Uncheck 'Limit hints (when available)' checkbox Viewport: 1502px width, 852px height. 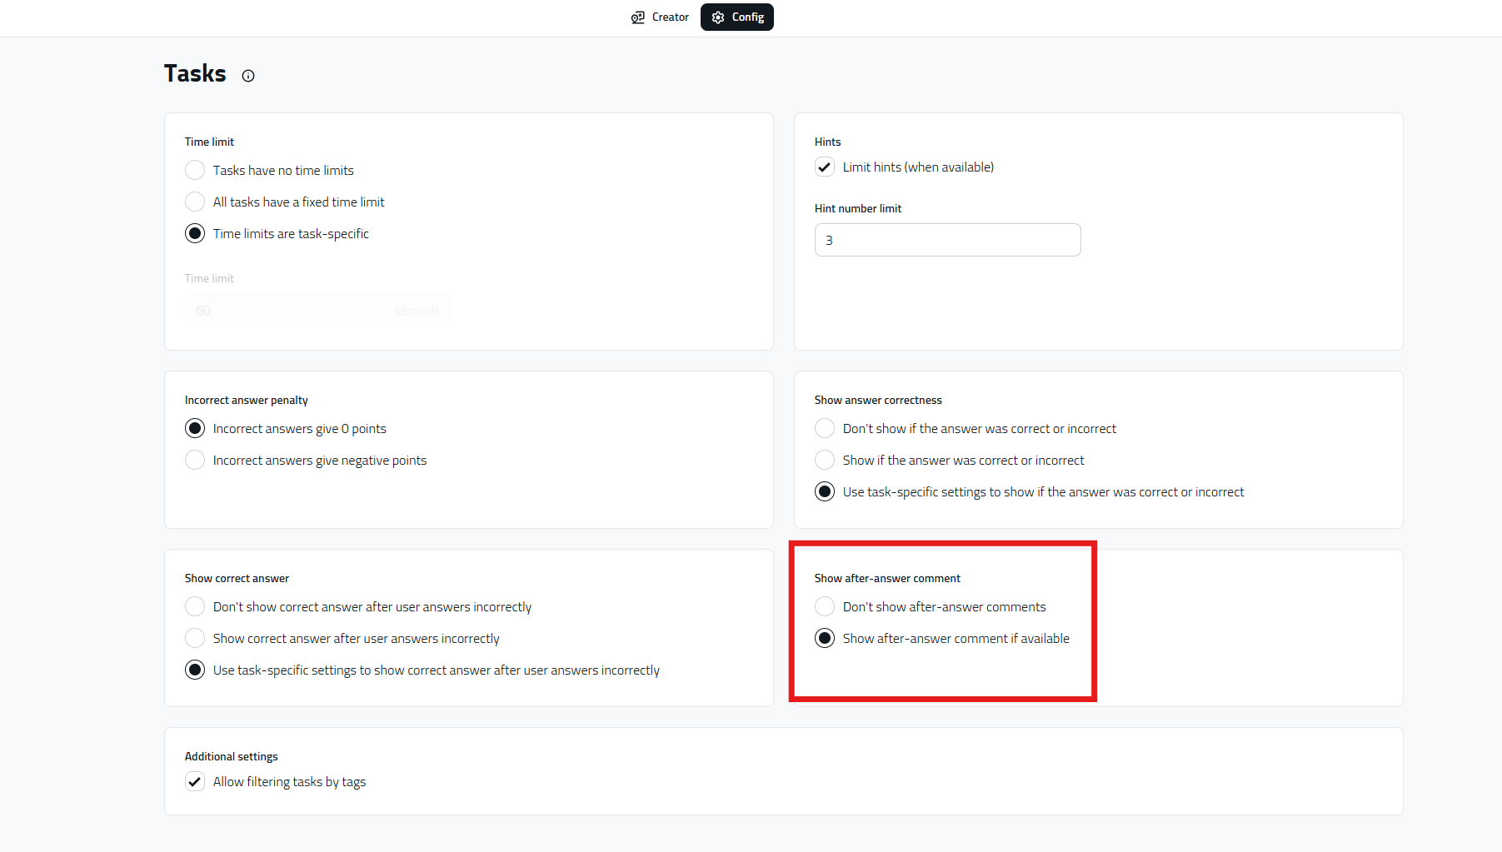(x=825, y=167)
